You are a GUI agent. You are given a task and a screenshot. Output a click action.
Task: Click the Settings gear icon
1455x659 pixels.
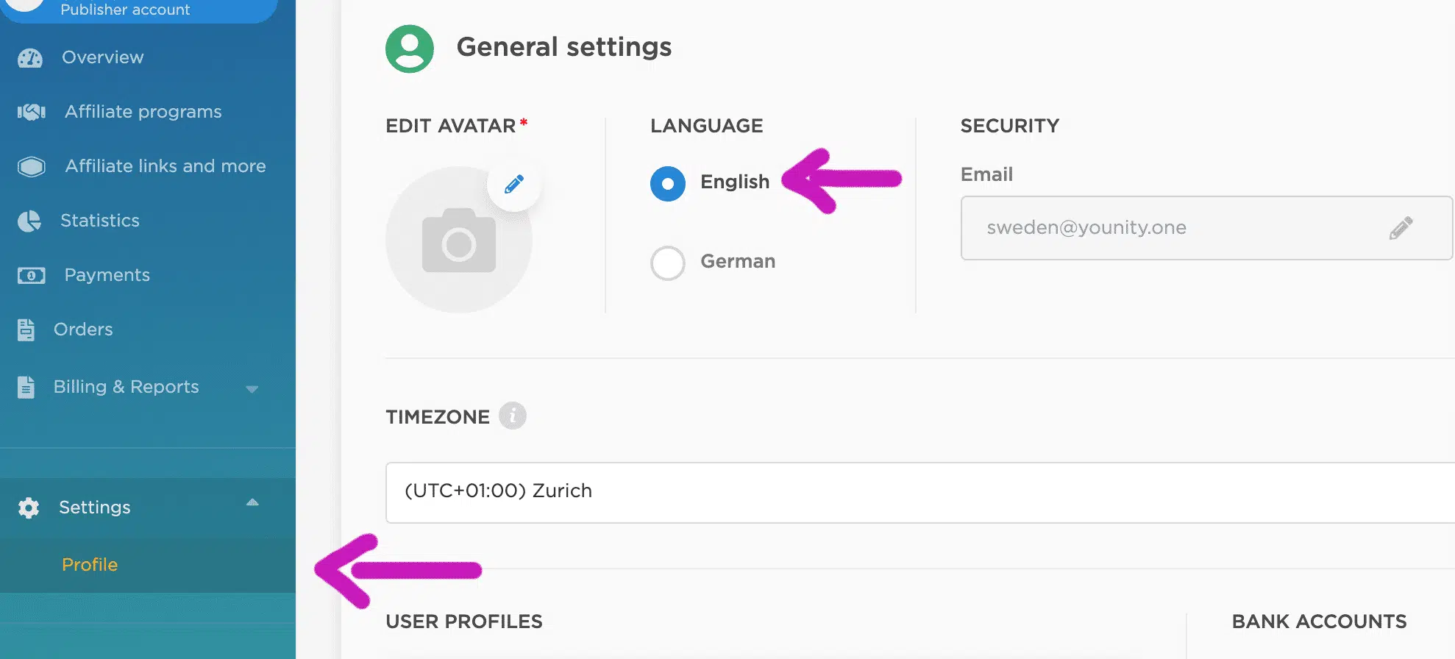[29, 507]
